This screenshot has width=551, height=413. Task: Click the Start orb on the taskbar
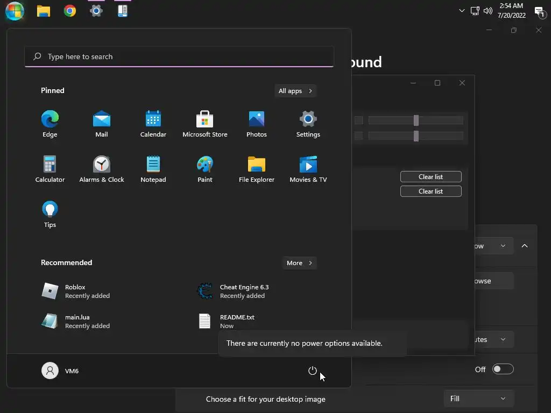[15, 11]
